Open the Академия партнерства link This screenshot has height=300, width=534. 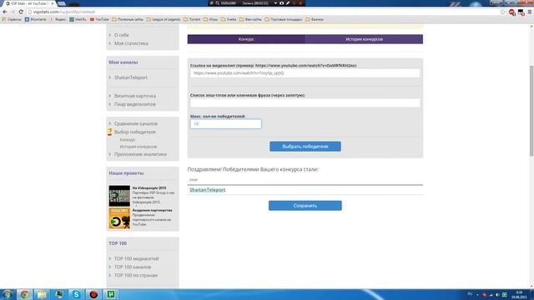tap(152, 210)
